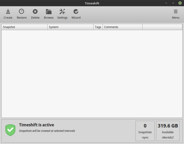
Task: Click the 319.6 GB Available box
Action: [x=168, y=131]
